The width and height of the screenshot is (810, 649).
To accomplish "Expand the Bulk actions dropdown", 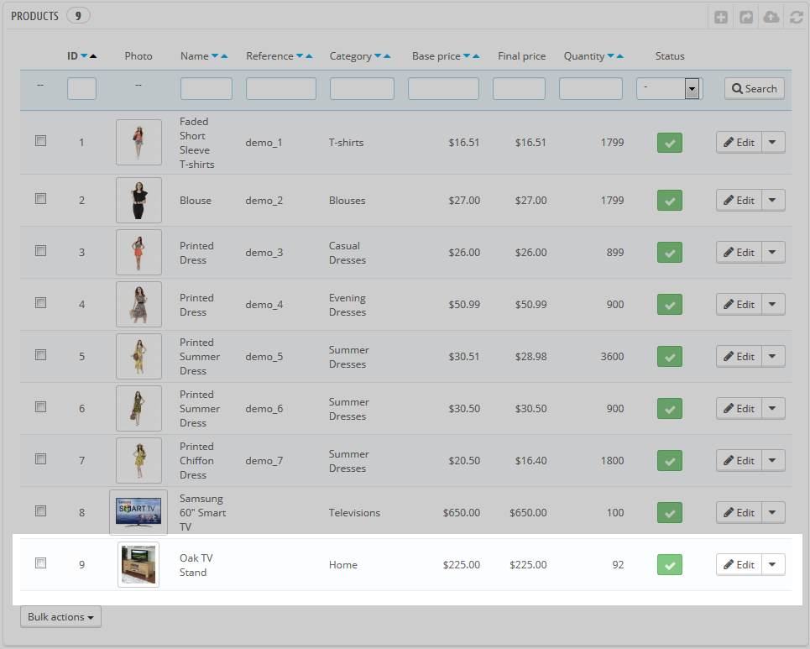I will point(60,617).
